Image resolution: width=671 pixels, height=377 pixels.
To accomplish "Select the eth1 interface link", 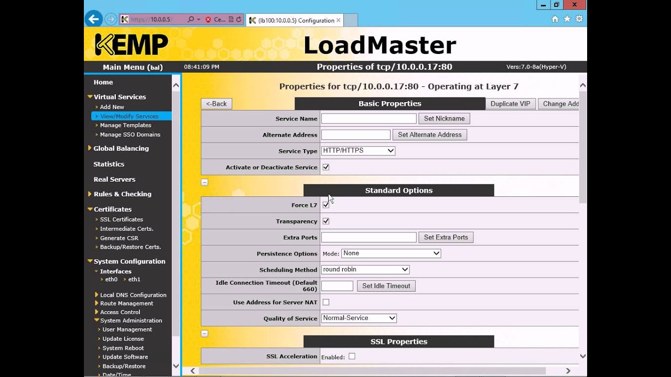I will tap(134, 280).
